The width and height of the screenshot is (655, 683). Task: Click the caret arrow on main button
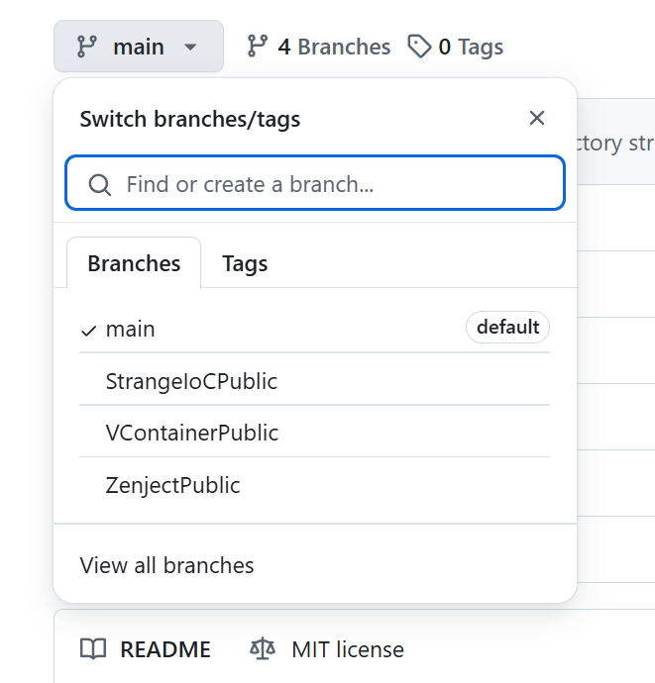coord(190,47)
